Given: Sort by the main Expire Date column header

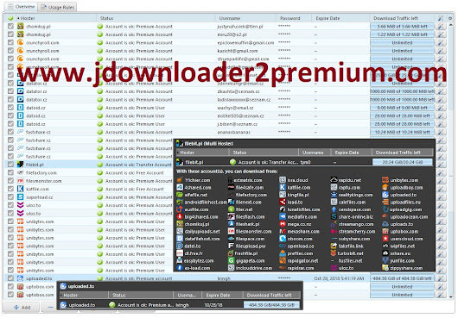Looking at the screenshot, I should point(340,18).
